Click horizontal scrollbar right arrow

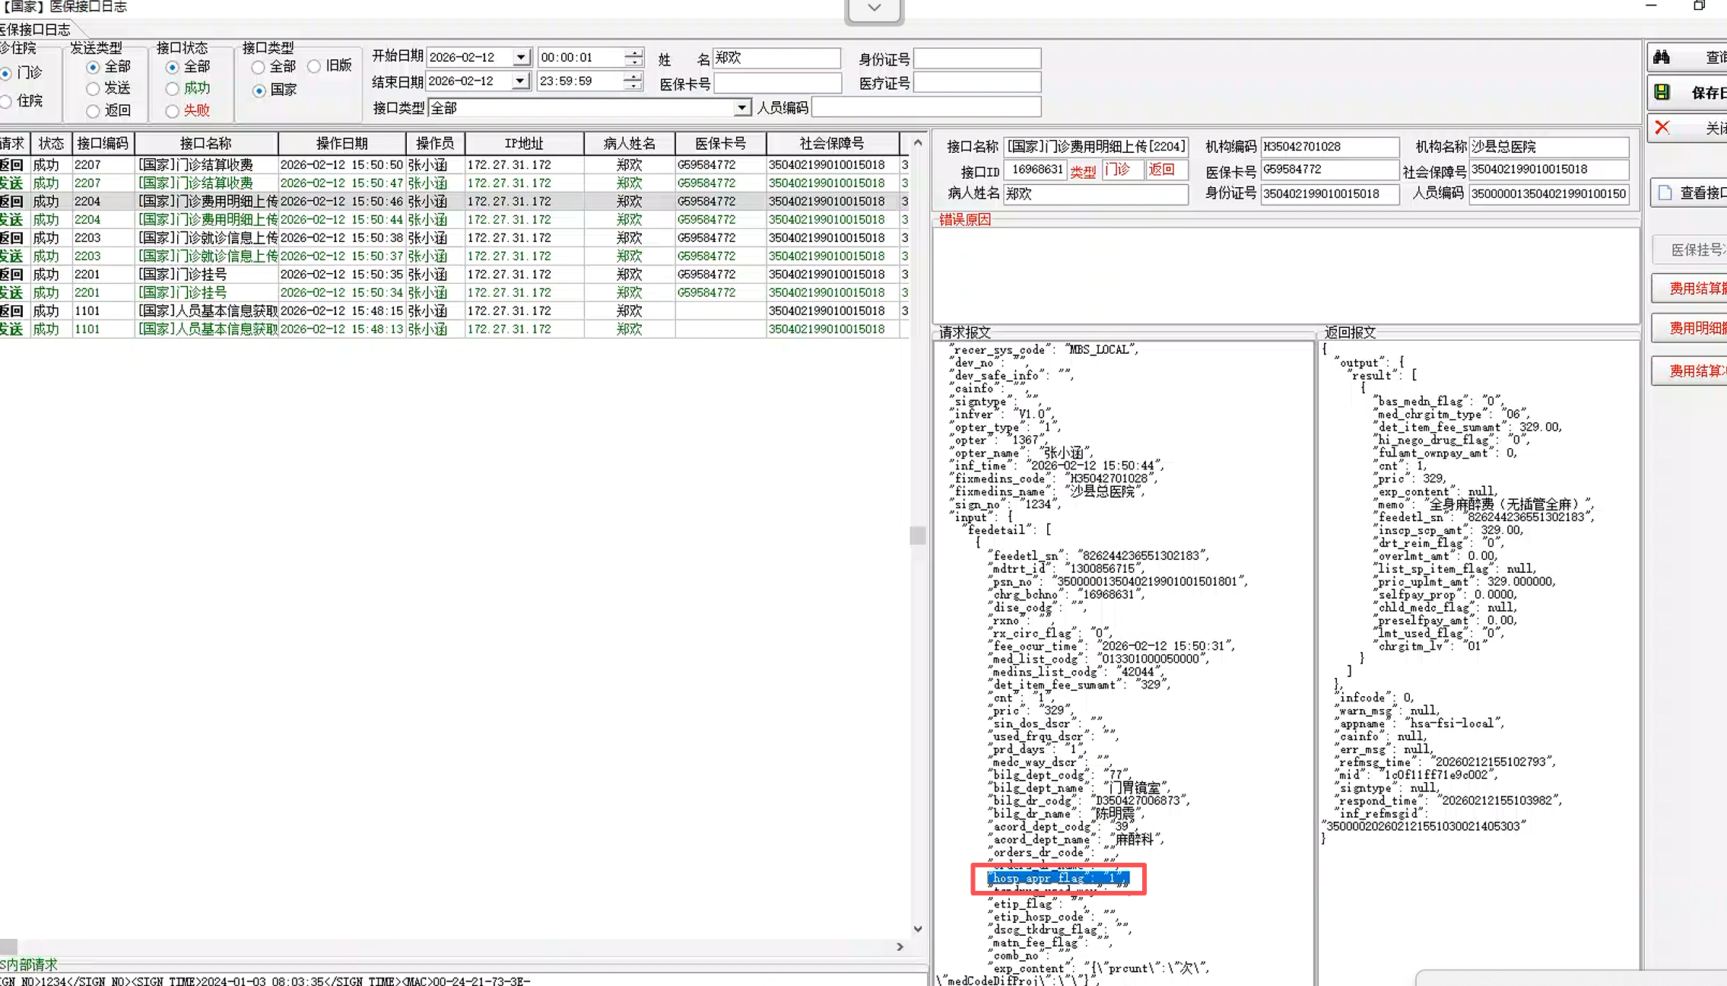900,946
